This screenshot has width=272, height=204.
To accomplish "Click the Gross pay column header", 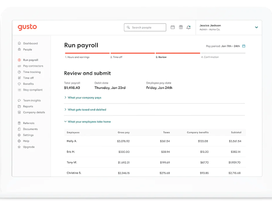I will [x=124, y=133].
